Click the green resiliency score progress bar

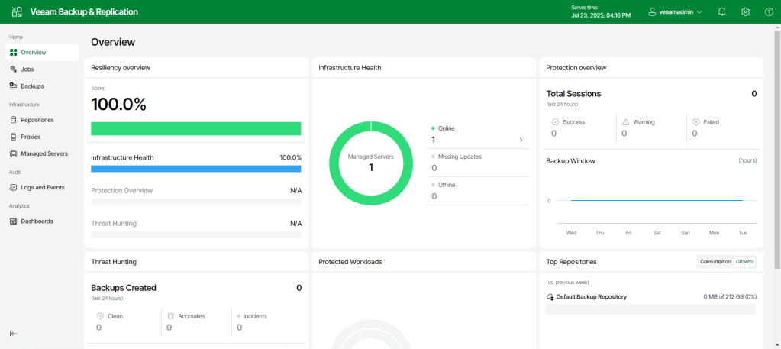pyautogui.click(x=195, y=128)
